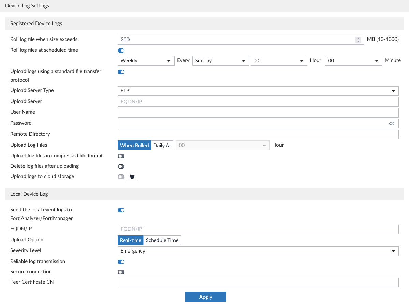The height and width of the screenshot is (304, 409).
Task: Toggle Upload logs to cloud storage on
Action: [x=121, y=177]
